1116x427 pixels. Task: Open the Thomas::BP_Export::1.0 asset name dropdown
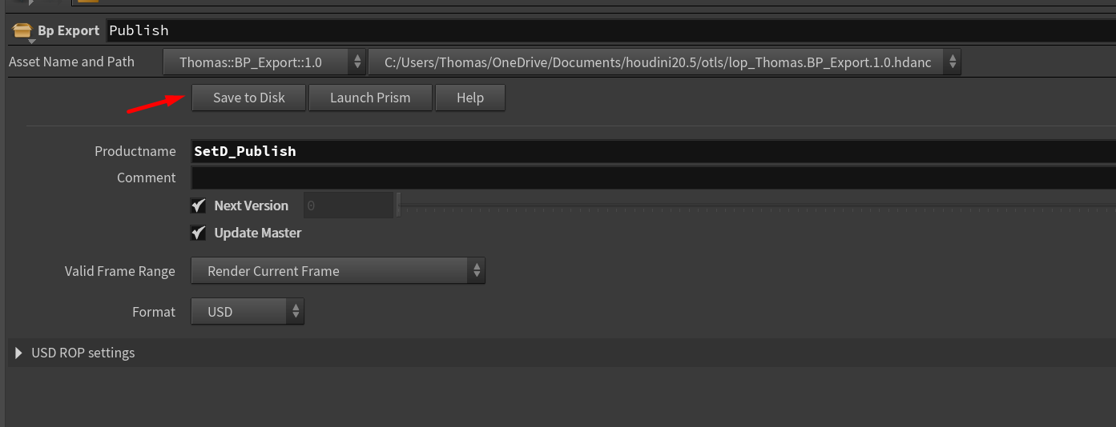[256, 62]
